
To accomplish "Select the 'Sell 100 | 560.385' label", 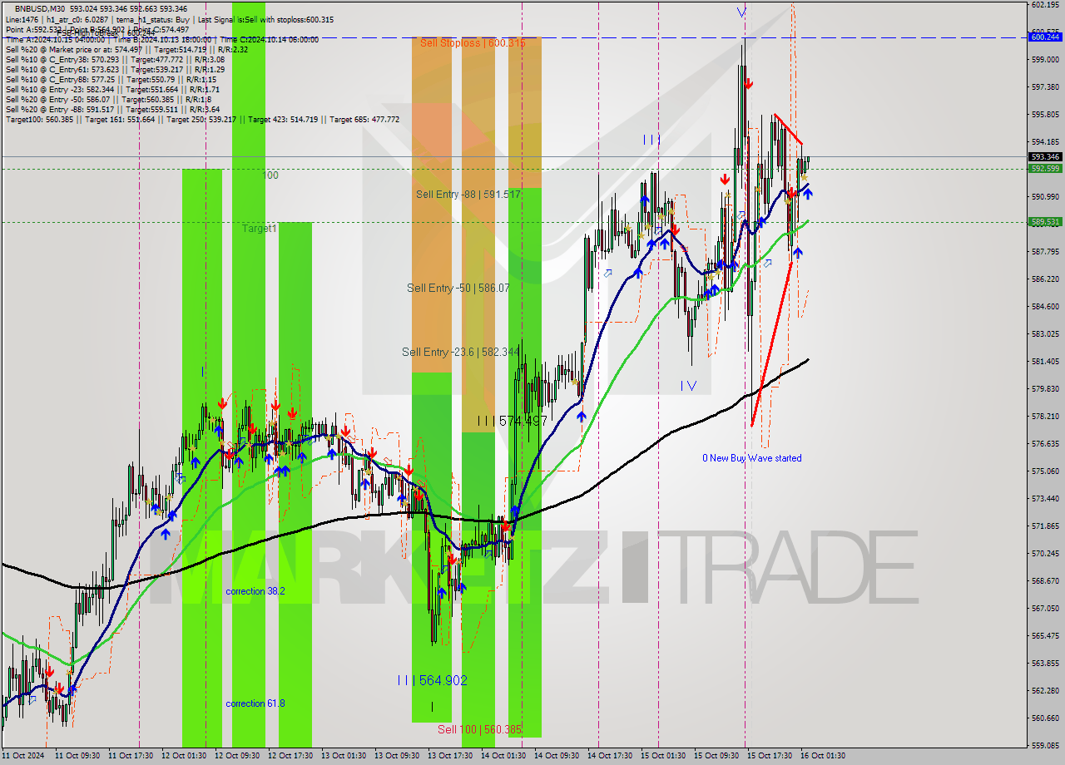I will coord(480,729).
